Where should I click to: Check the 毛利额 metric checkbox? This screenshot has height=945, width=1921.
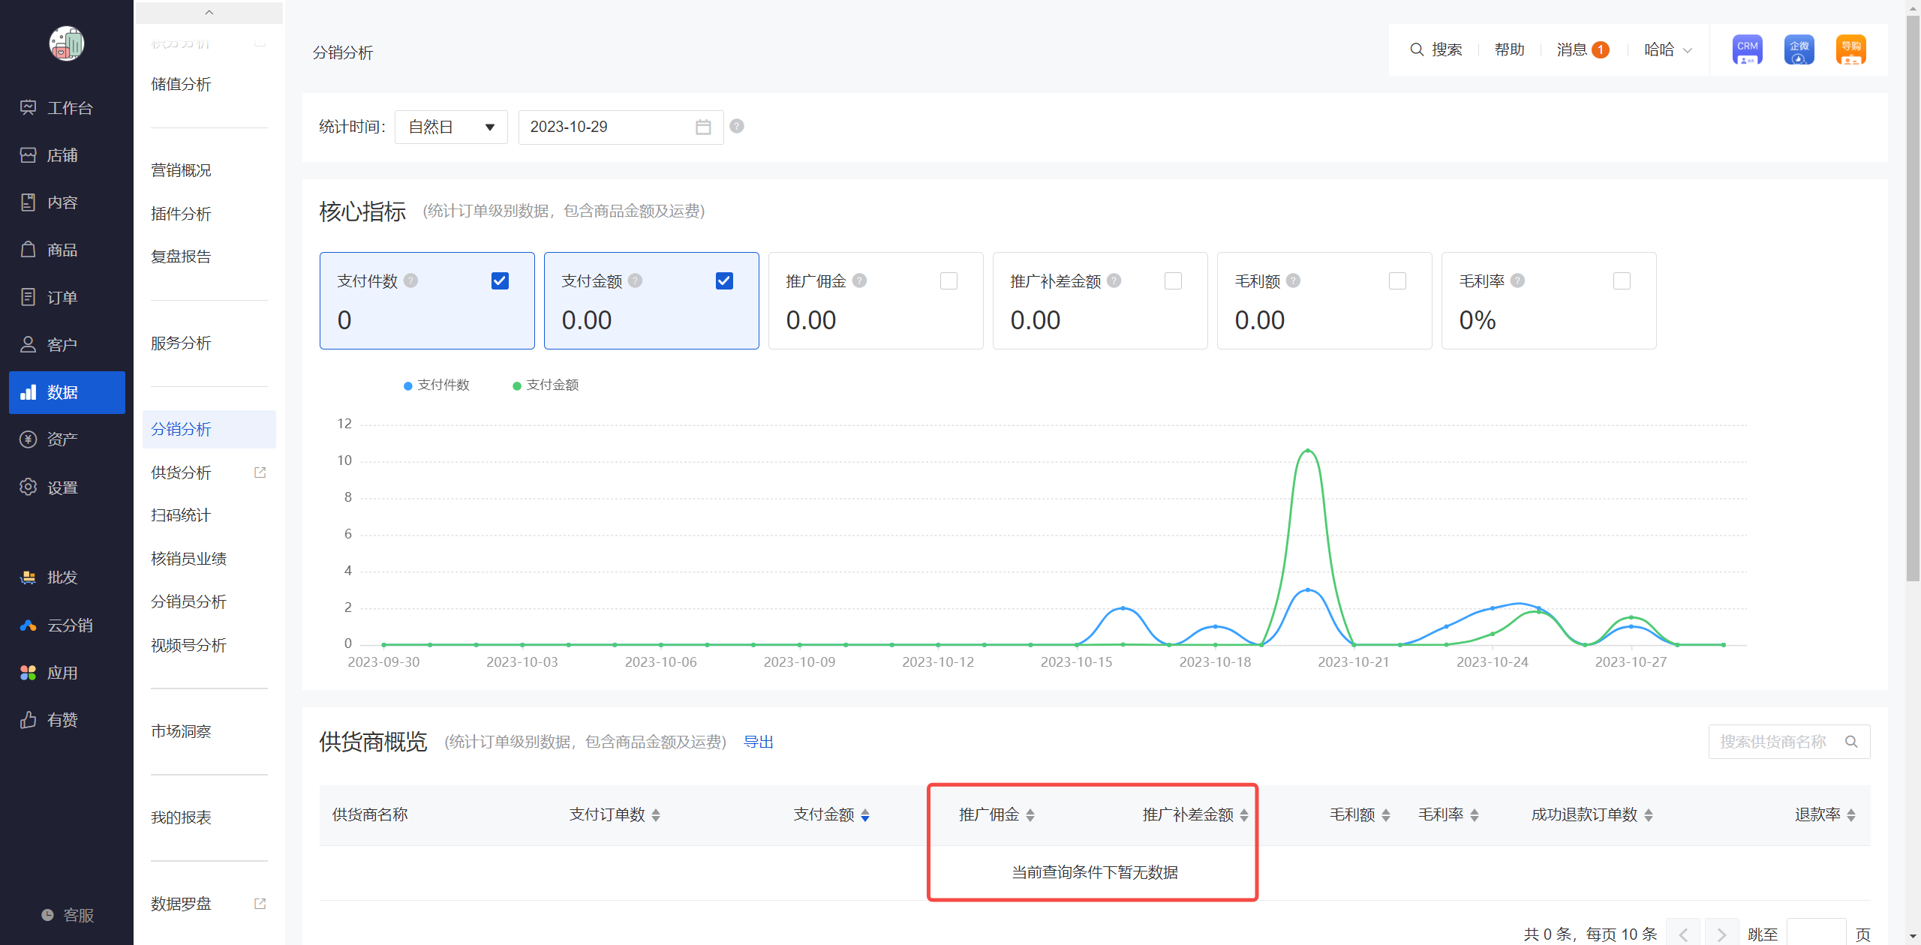(1397, 280)
